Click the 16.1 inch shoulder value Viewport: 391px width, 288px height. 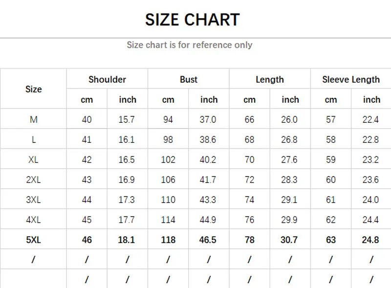pyautogui.click(x=127, y=140)
